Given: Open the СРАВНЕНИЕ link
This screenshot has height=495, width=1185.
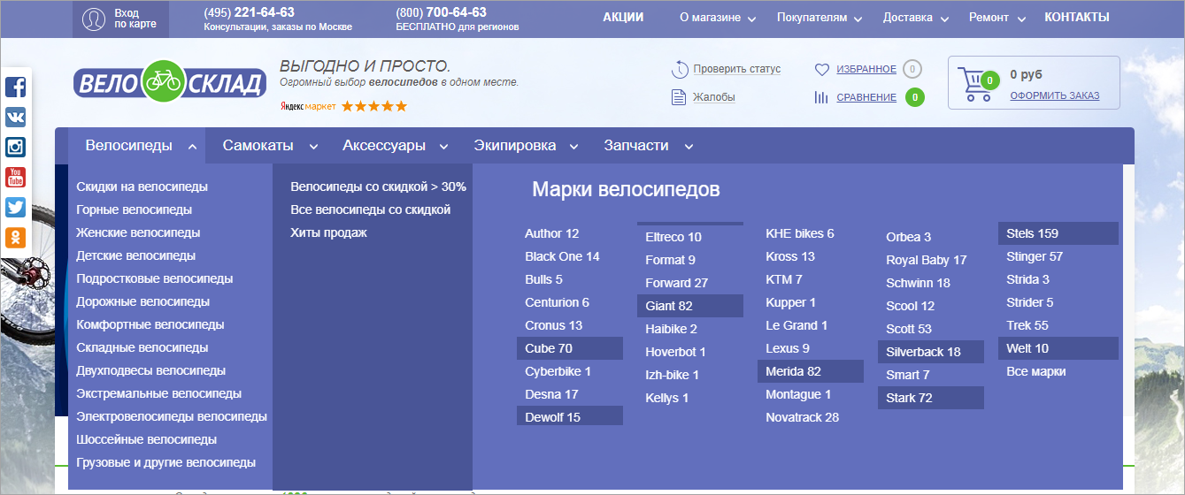Looking at the screenshot, I should pos(866,97).
